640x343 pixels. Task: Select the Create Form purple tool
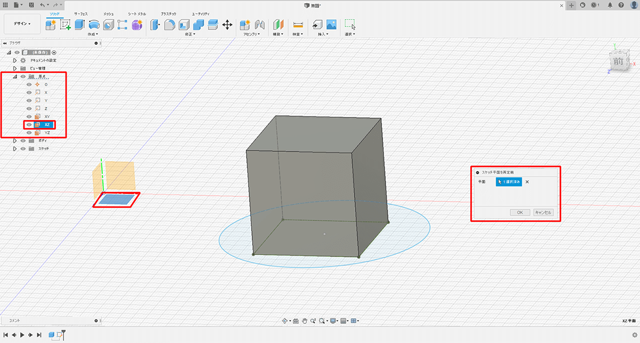[137, 24]
